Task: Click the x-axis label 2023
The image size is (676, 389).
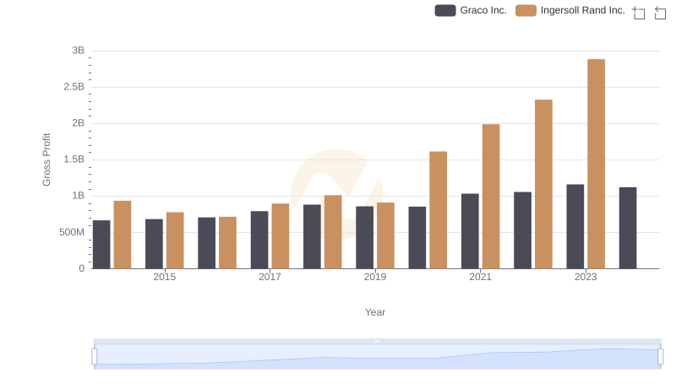Action: [586, 277]
